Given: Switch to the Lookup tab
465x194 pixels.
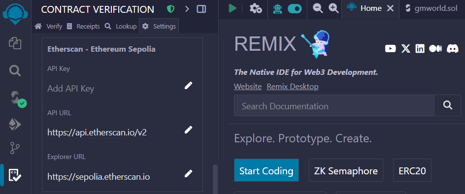Looking at the screenshot, I should (120, 27).
